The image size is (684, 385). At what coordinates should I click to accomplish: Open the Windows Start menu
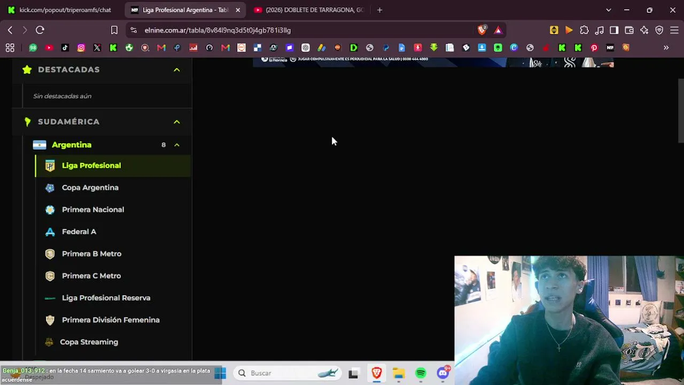(x=220, y=373)
